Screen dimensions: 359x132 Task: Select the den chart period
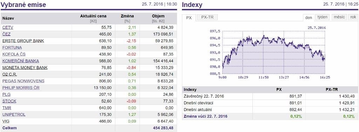coord(309,17)
